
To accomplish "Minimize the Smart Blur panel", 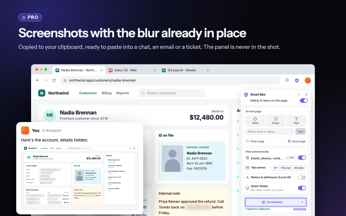I will click(299, 94).
